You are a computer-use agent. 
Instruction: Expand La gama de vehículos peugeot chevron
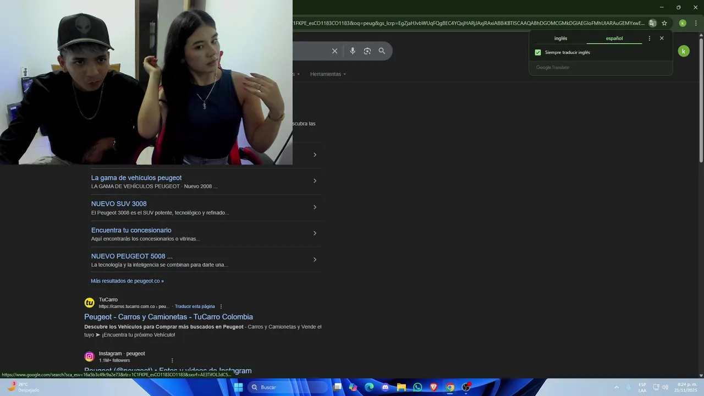[315, 181]
